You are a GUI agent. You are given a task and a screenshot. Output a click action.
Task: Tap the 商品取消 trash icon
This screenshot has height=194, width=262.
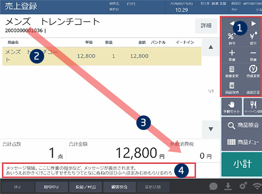click(x=232, y=88)
